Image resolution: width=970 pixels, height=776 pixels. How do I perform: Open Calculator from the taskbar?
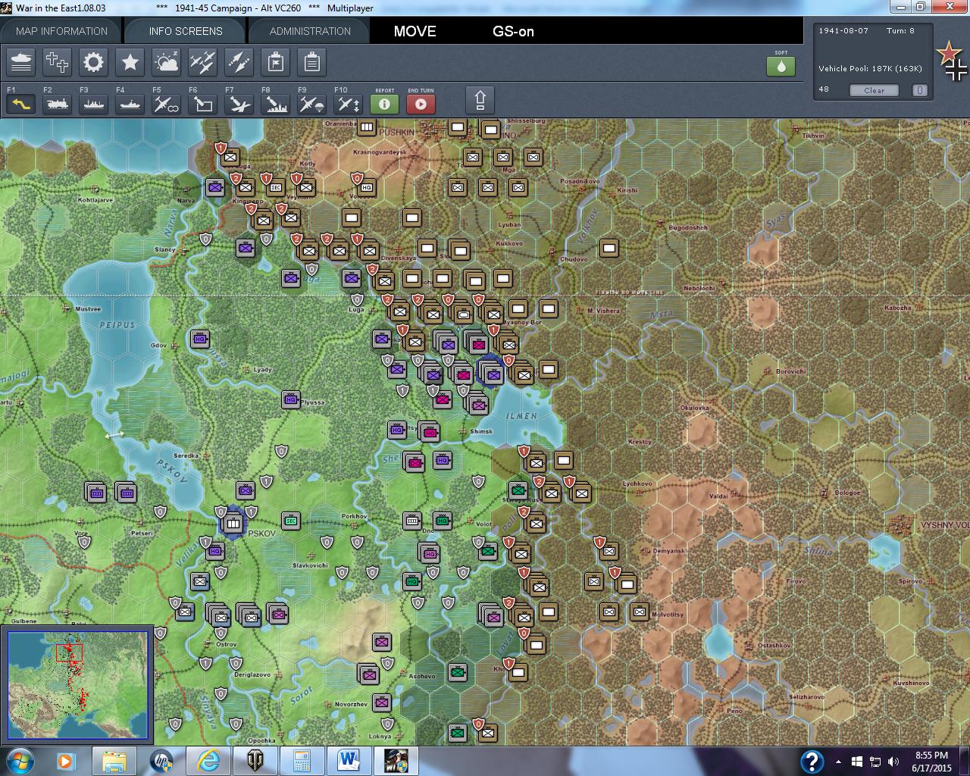click(302, 761)
